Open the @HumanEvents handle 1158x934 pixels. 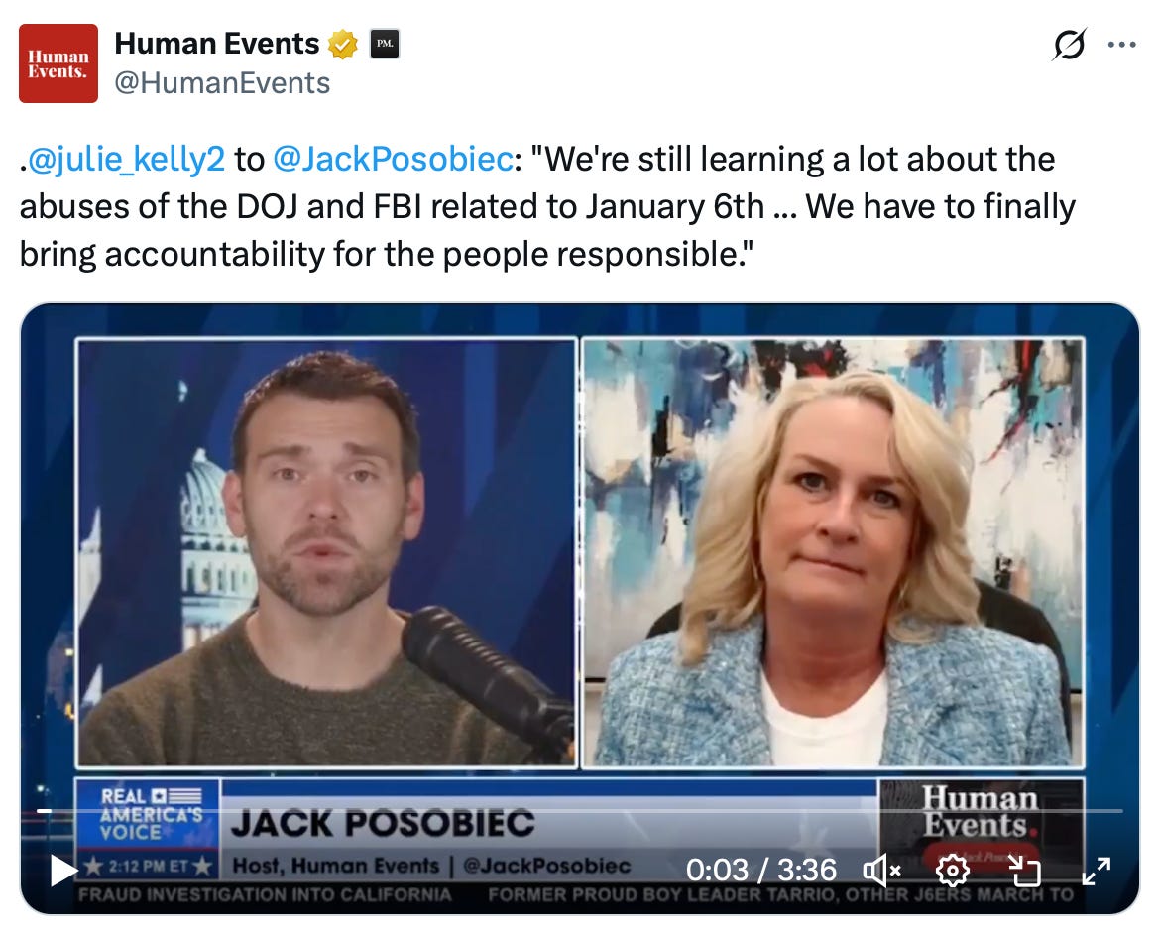[x=222, y=83]
